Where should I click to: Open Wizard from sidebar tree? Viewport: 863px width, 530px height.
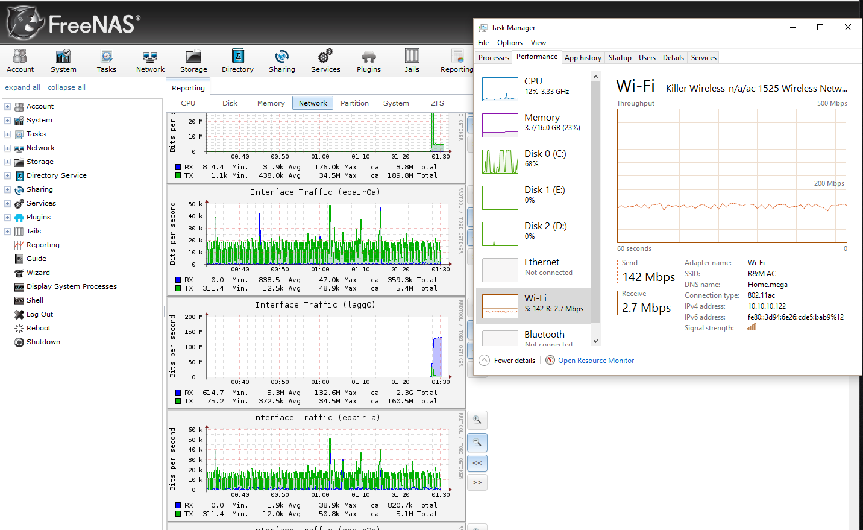pyautogui.click(x=38, y=273)
